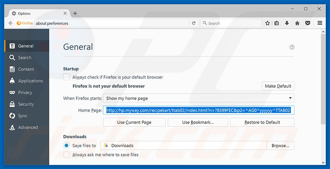330x169 pixels.
Task: Reload the current page
Action: (194, 23)
